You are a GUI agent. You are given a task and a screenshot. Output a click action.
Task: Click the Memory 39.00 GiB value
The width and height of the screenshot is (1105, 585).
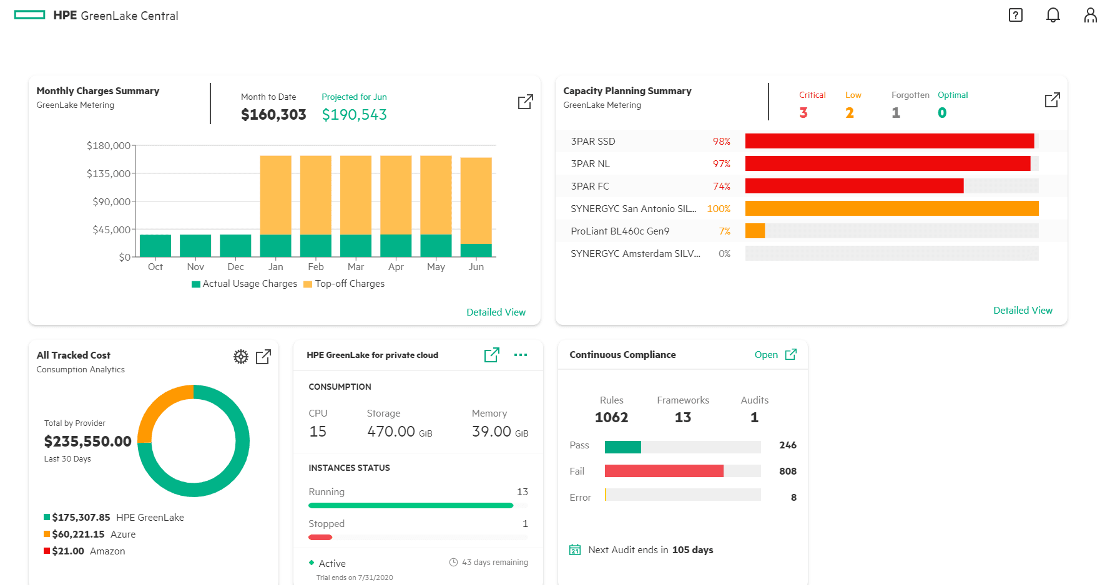click(x=500, y=432)
